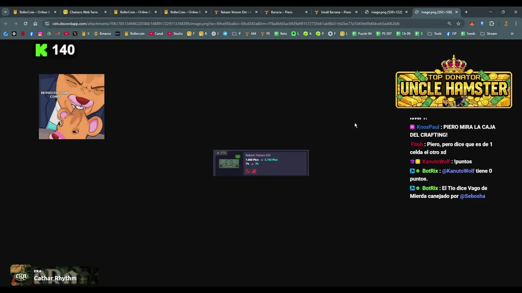522x293 pixels.
Task: Open the Facebook bookmark
Action: (31, 34)
